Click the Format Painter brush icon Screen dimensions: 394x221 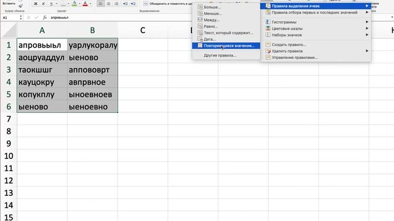pyautogui.click(x=20, y=6)
